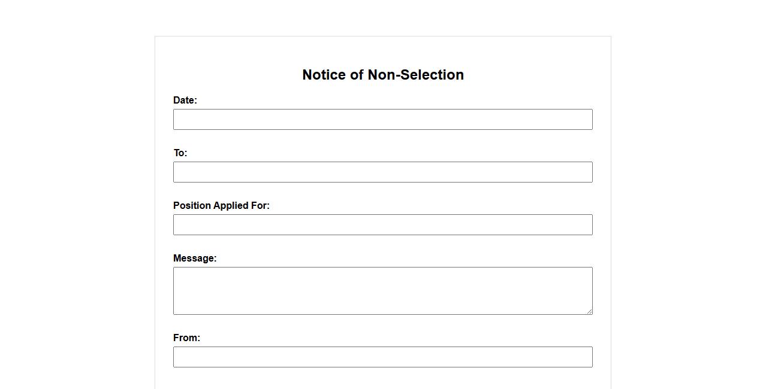766x389 pixels.
Task: Click the word "Position" in the label
Action: (x=192, y=205)
